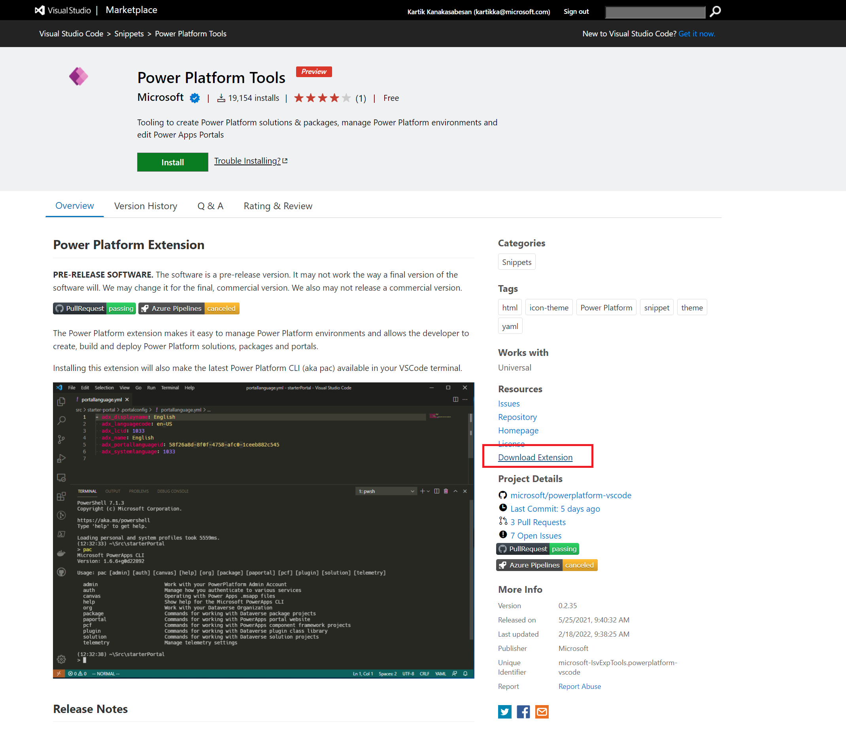The image size is (846, 730).
Task: Select the icon-theme tag
Action: click(548, 308)
